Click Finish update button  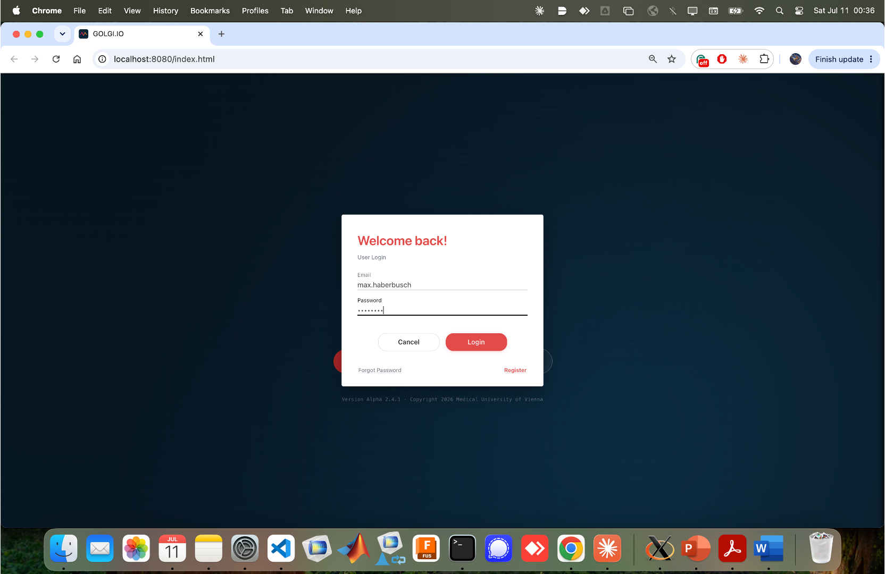[x=839, y=59]
